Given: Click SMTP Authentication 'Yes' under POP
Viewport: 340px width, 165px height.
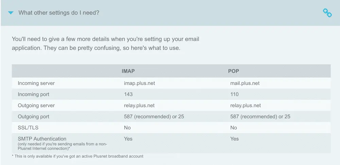Looking at the screenshot, I should click(234, 139).
